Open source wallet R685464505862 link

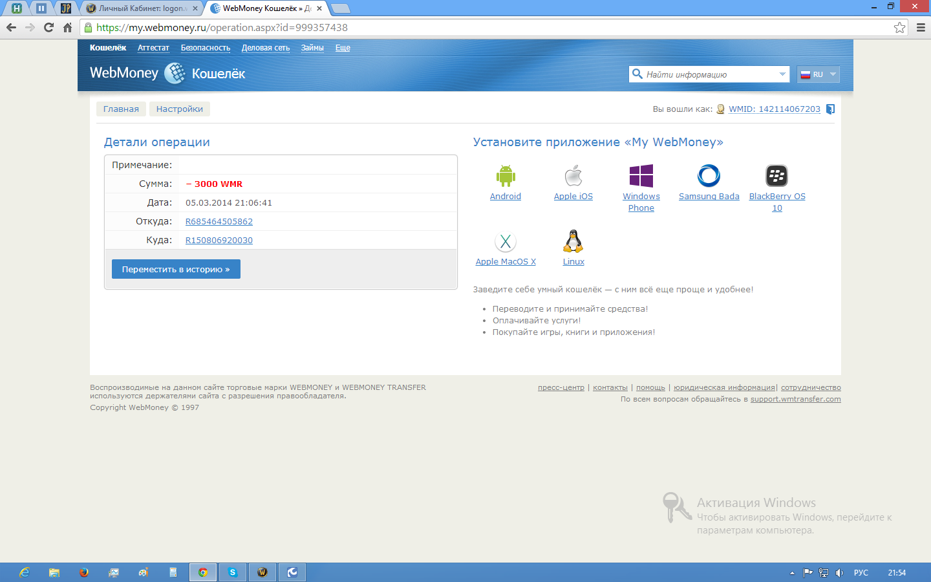219,221
